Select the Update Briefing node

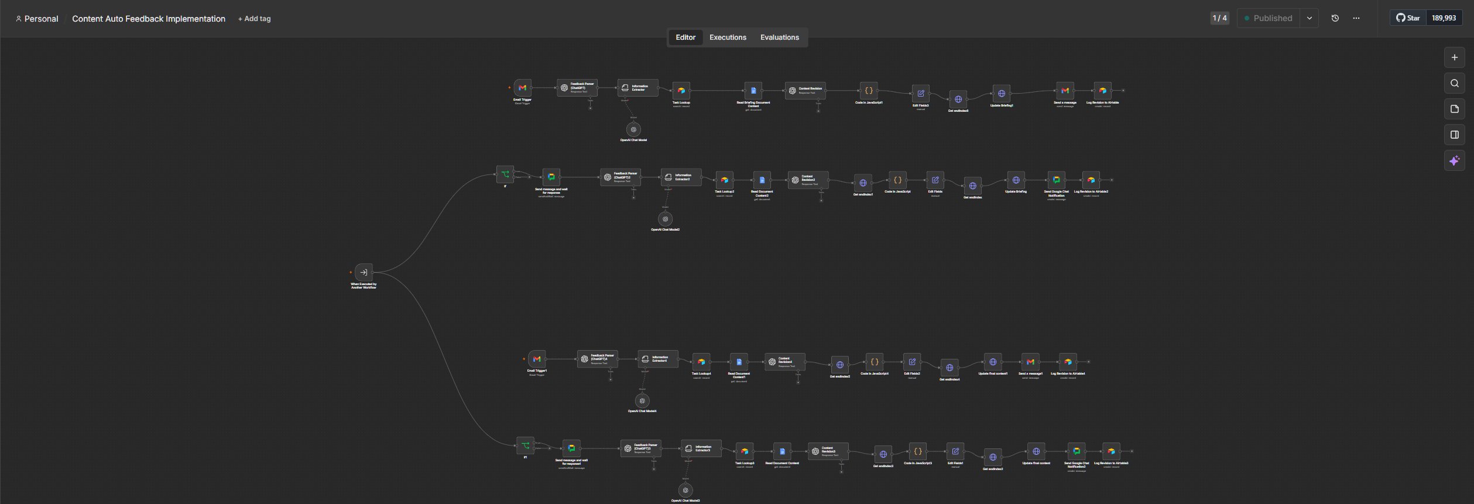coord(1016,180)
